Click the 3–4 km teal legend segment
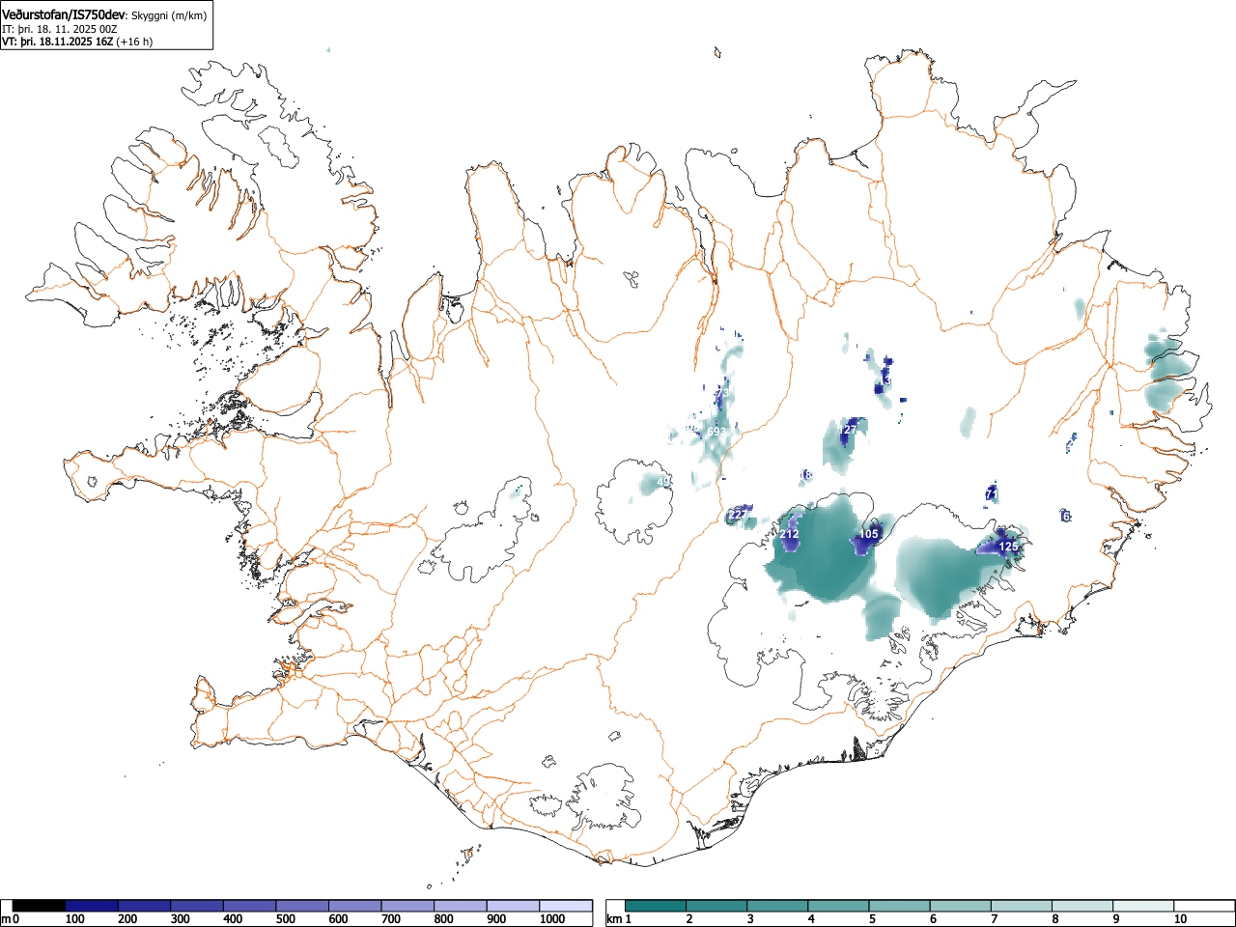Screen dimensions: 1236x927 point(777,906)
